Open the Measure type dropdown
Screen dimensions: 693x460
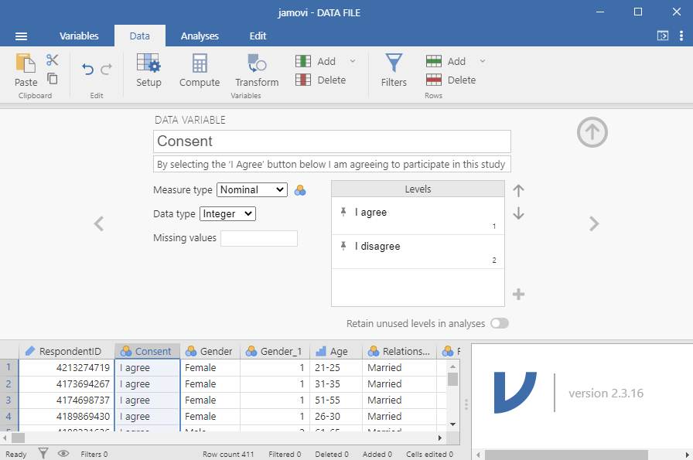point(252,190)
